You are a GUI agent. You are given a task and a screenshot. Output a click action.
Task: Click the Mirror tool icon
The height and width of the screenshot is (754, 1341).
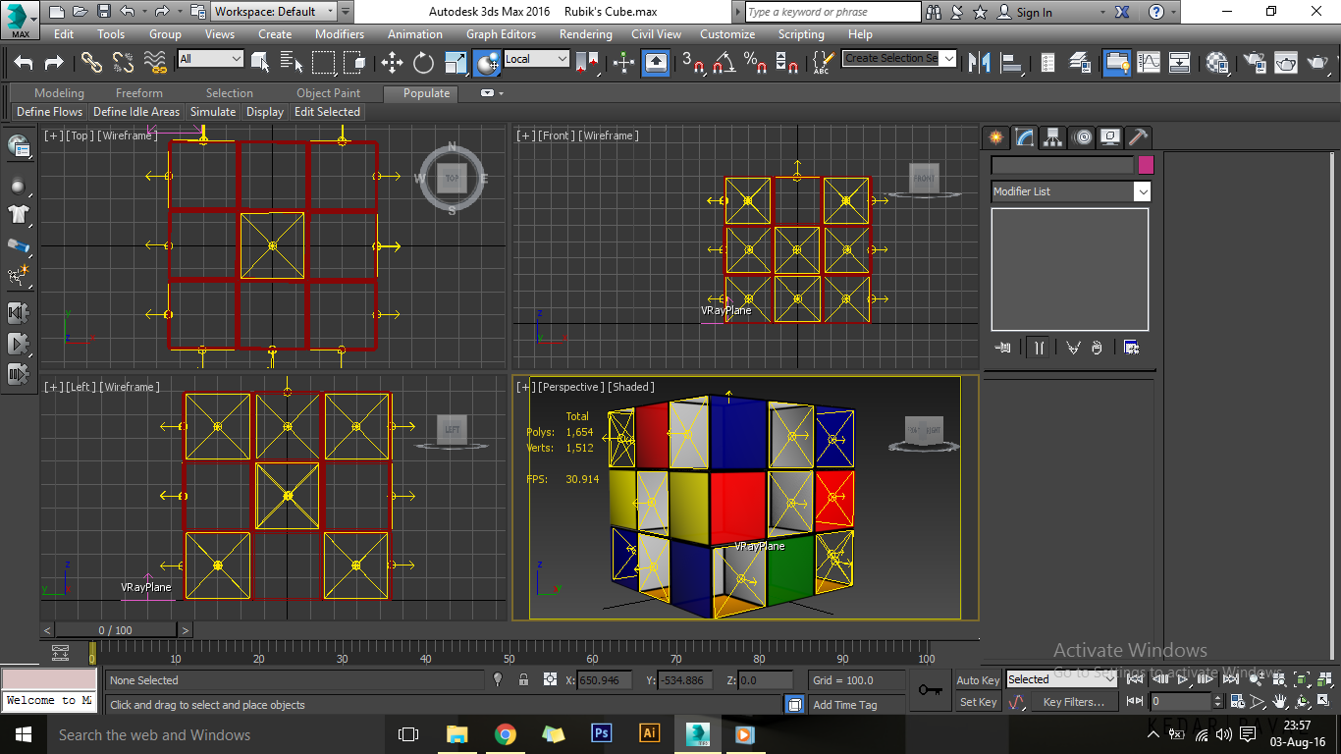[x=979, y=63]
